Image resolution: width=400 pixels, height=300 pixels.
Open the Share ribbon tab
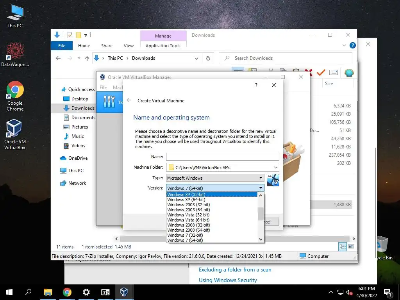pyautogui.click(x=107, y=46)
